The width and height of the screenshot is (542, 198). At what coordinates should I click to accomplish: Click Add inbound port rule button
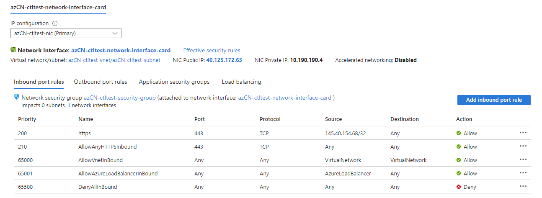tap(494, 100)
